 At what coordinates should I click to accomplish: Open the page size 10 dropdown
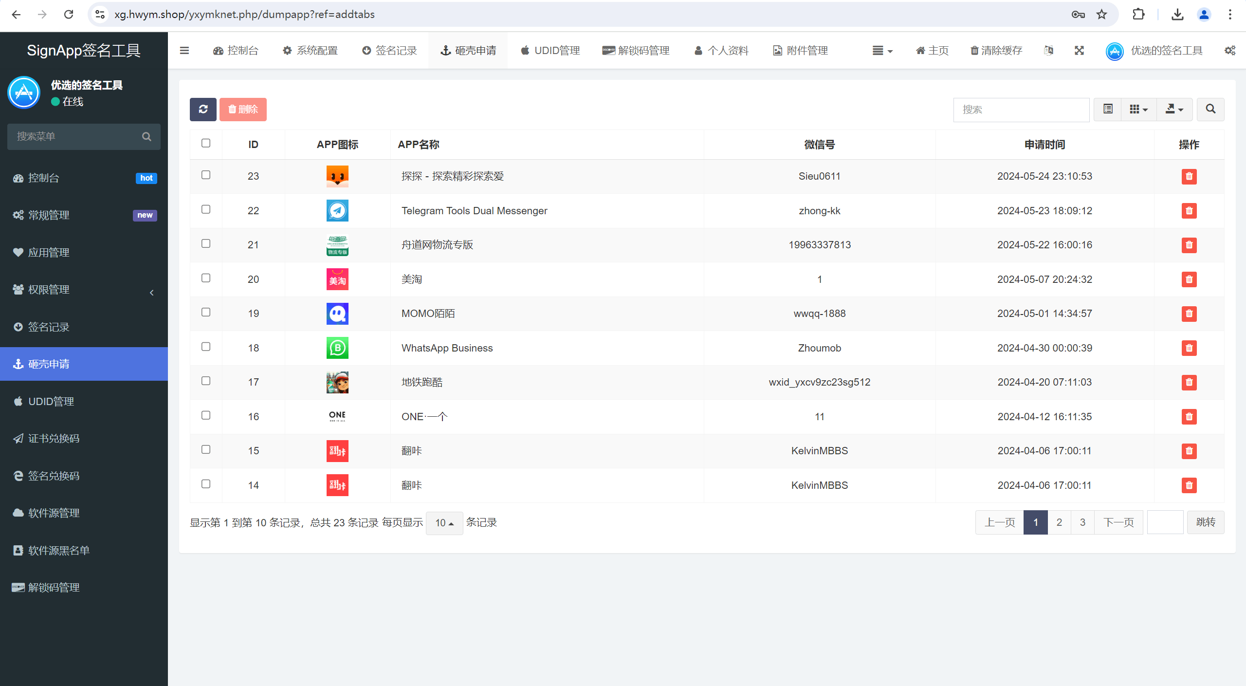pos(444,523)
